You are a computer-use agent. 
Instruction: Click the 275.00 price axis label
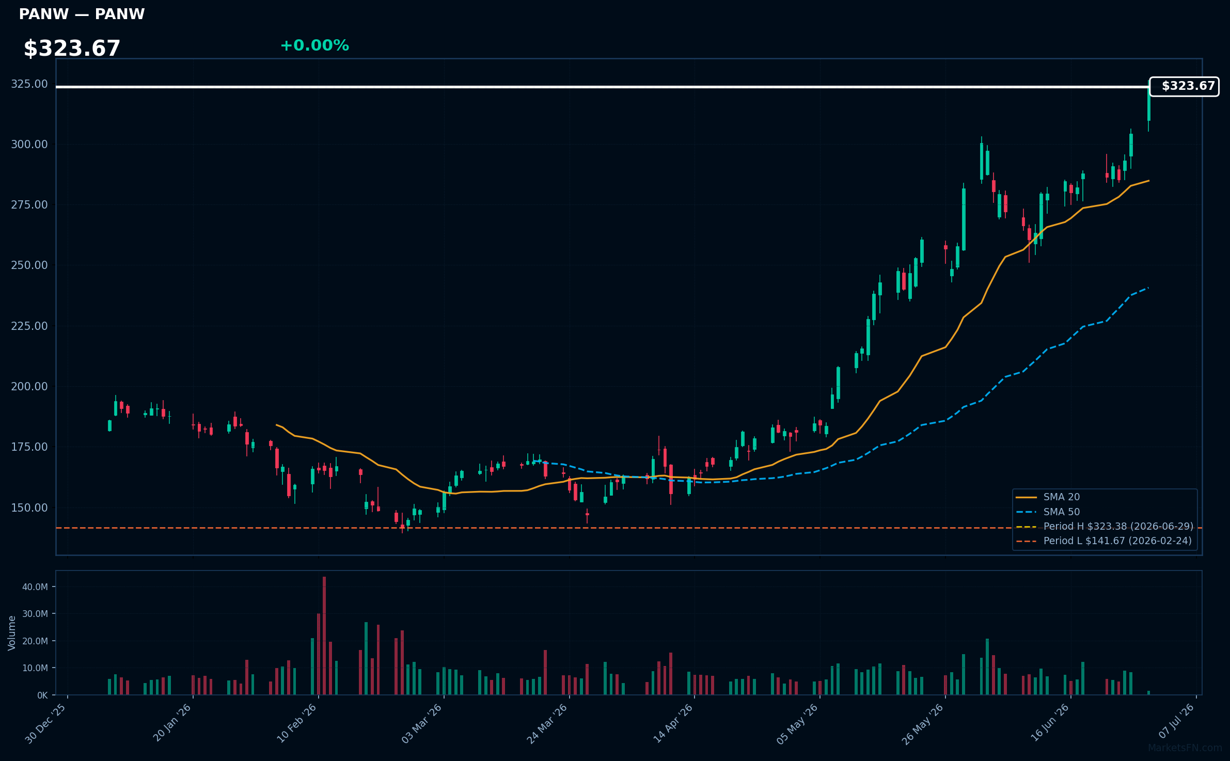29,205
